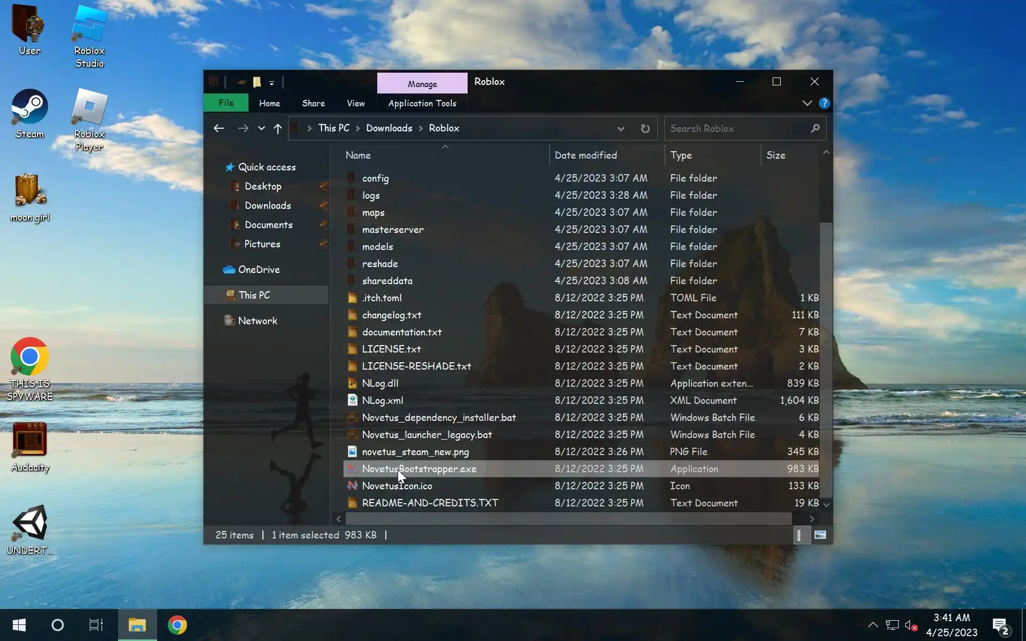Click the Up one level arrow
Screen dimensions: 1026x641
[277, 129]
